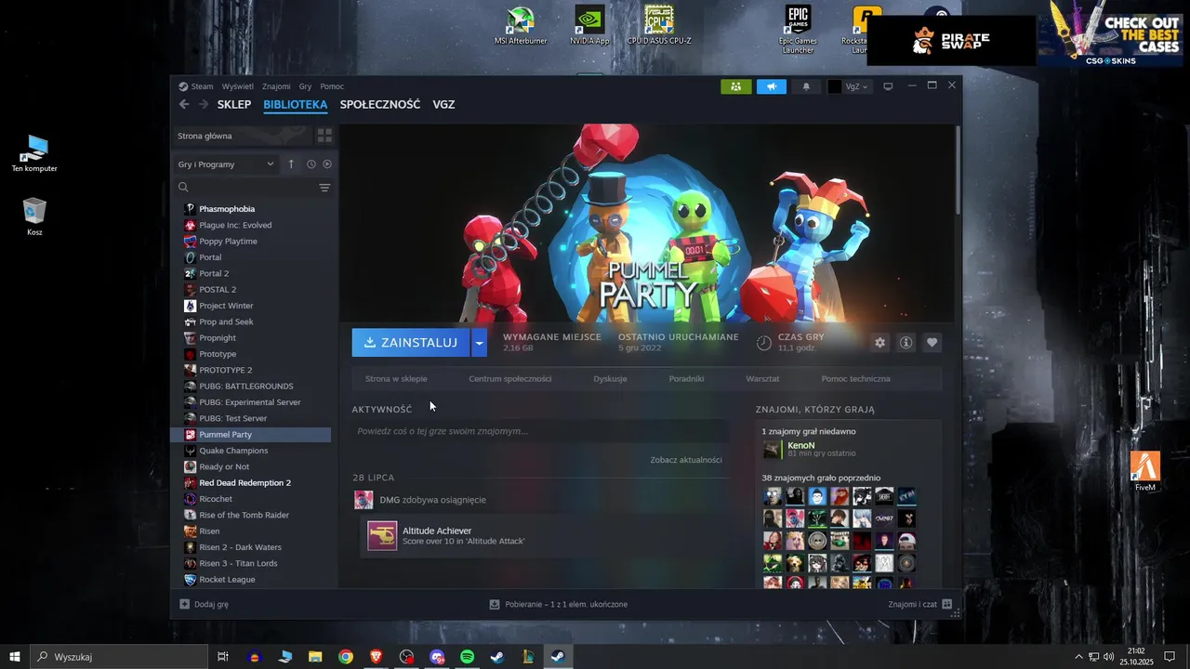Image resolution: width=1190 pixels, height=669 pixels.
Task: Open FiveM desktop icon
Action: (1145, 471)
